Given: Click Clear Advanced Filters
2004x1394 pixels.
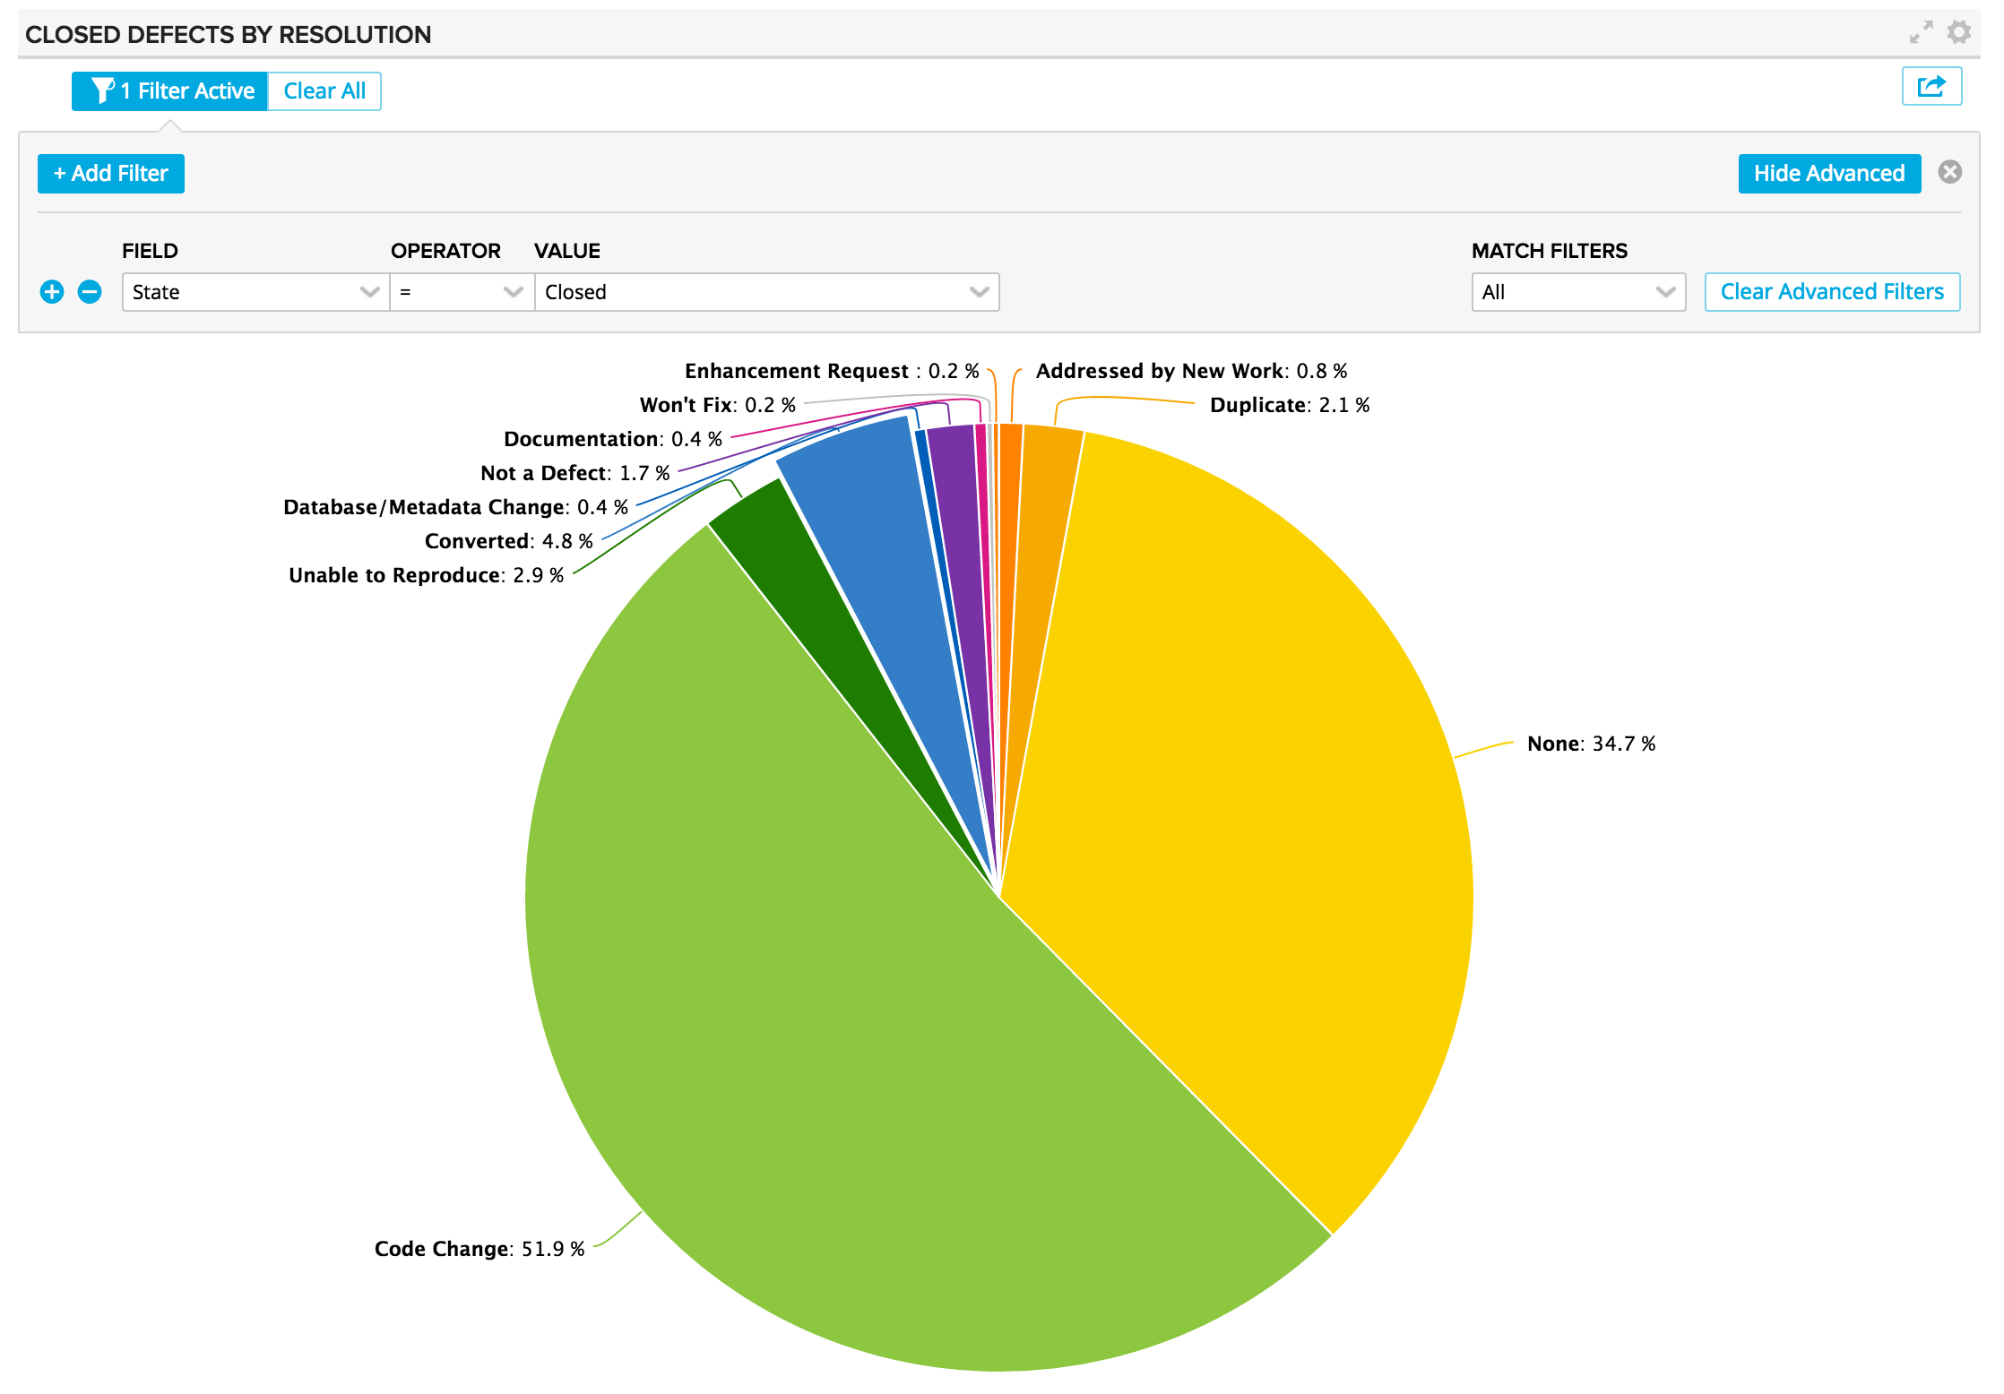Looking at the screenshot, I should [1832, 292].
